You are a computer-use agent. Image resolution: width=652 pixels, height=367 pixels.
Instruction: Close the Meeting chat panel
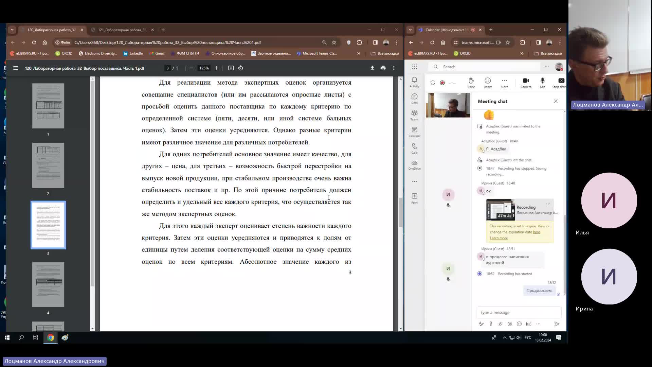[x=556, y=101]
